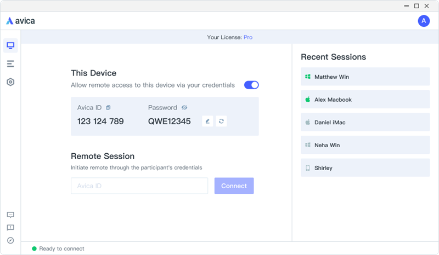Disable remote access toggle switch

(x=251, y=85)
